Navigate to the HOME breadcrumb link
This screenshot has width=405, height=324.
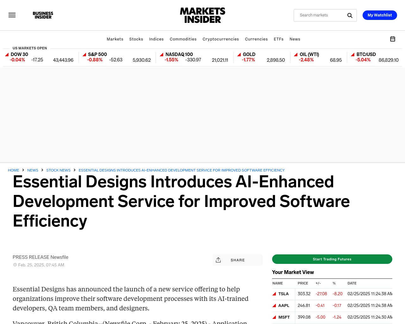[x=13, y=170]
